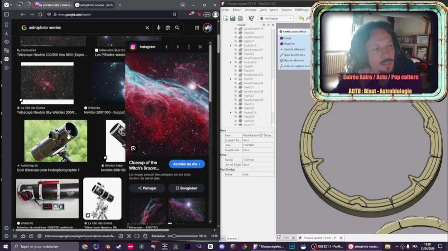The width and height of the screenshot is (448, 251).
Task: Open the Downloads panel in Vivaldi sidebar
Action: click(6, 33)
